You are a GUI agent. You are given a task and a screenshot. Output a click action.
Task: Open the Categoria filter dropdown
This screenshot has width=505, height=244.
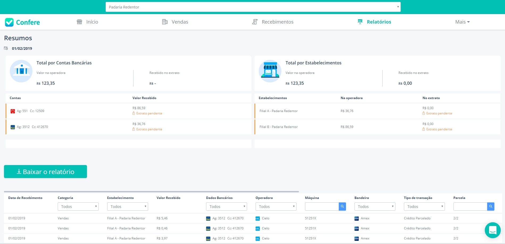(78, 206)
